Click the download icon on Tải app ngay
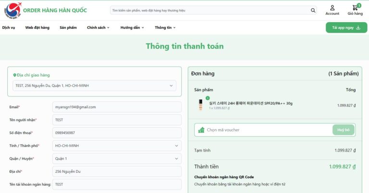The width and height of the screenshot is (369, 193). (358, 27)
